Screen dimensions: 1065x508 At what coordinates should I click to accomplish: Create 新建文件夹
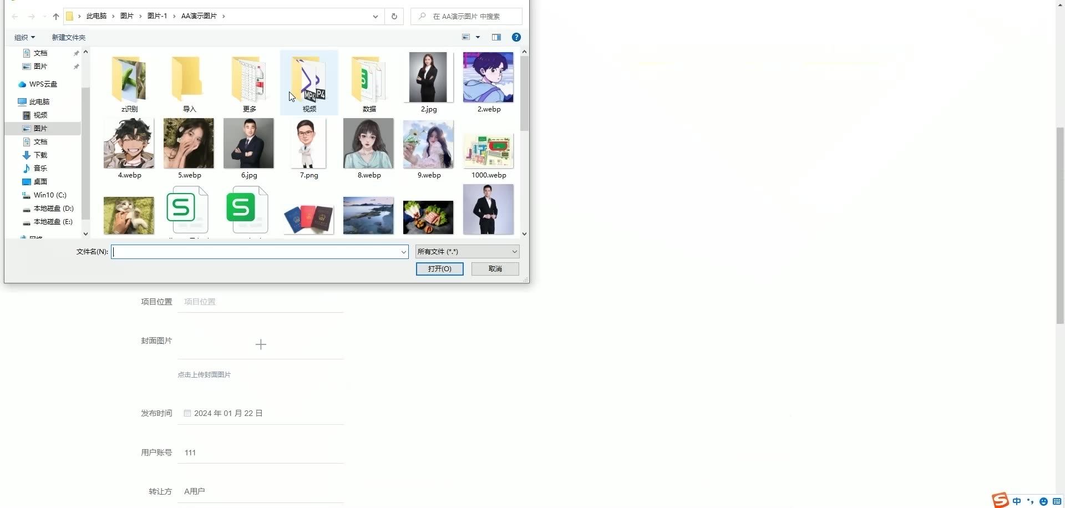(69, 37)
